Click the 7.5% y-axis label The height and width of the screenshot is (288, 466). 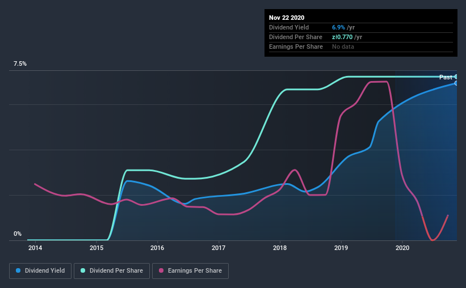(x=20, y=64)
